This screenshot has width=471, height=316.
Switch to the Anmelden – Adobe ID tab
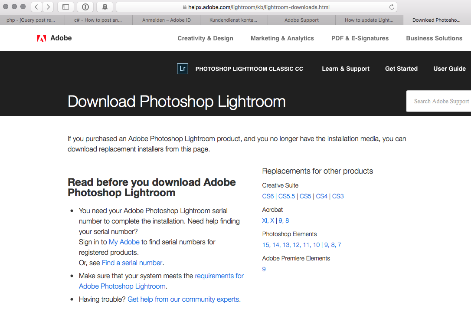point(166,20)
